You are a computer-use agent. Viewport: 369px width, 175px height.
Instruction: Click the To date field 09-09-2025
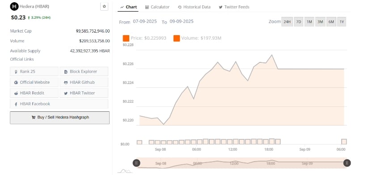pos(182,21)
